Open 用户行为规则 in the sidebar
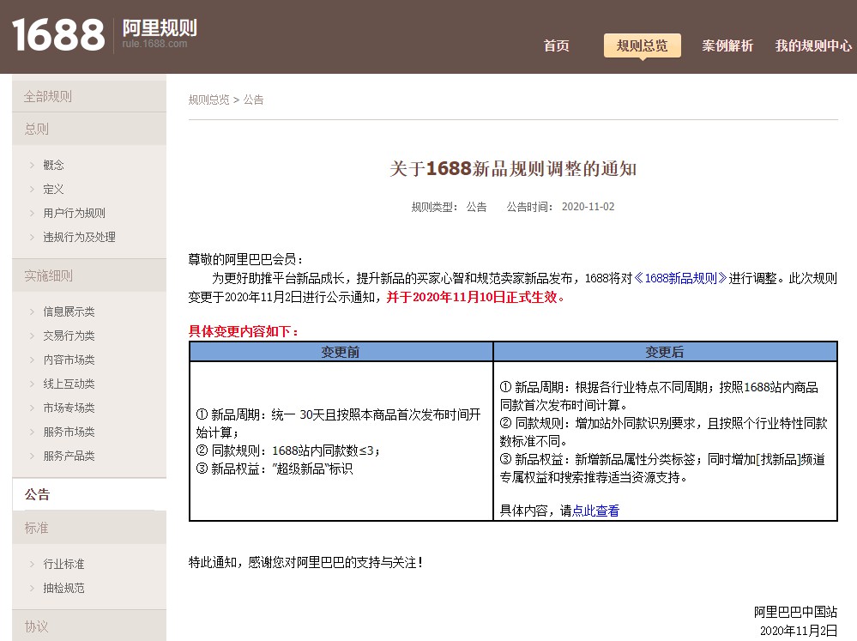The image size is (857, 641). pyautogui.click(x=75, y=214)
